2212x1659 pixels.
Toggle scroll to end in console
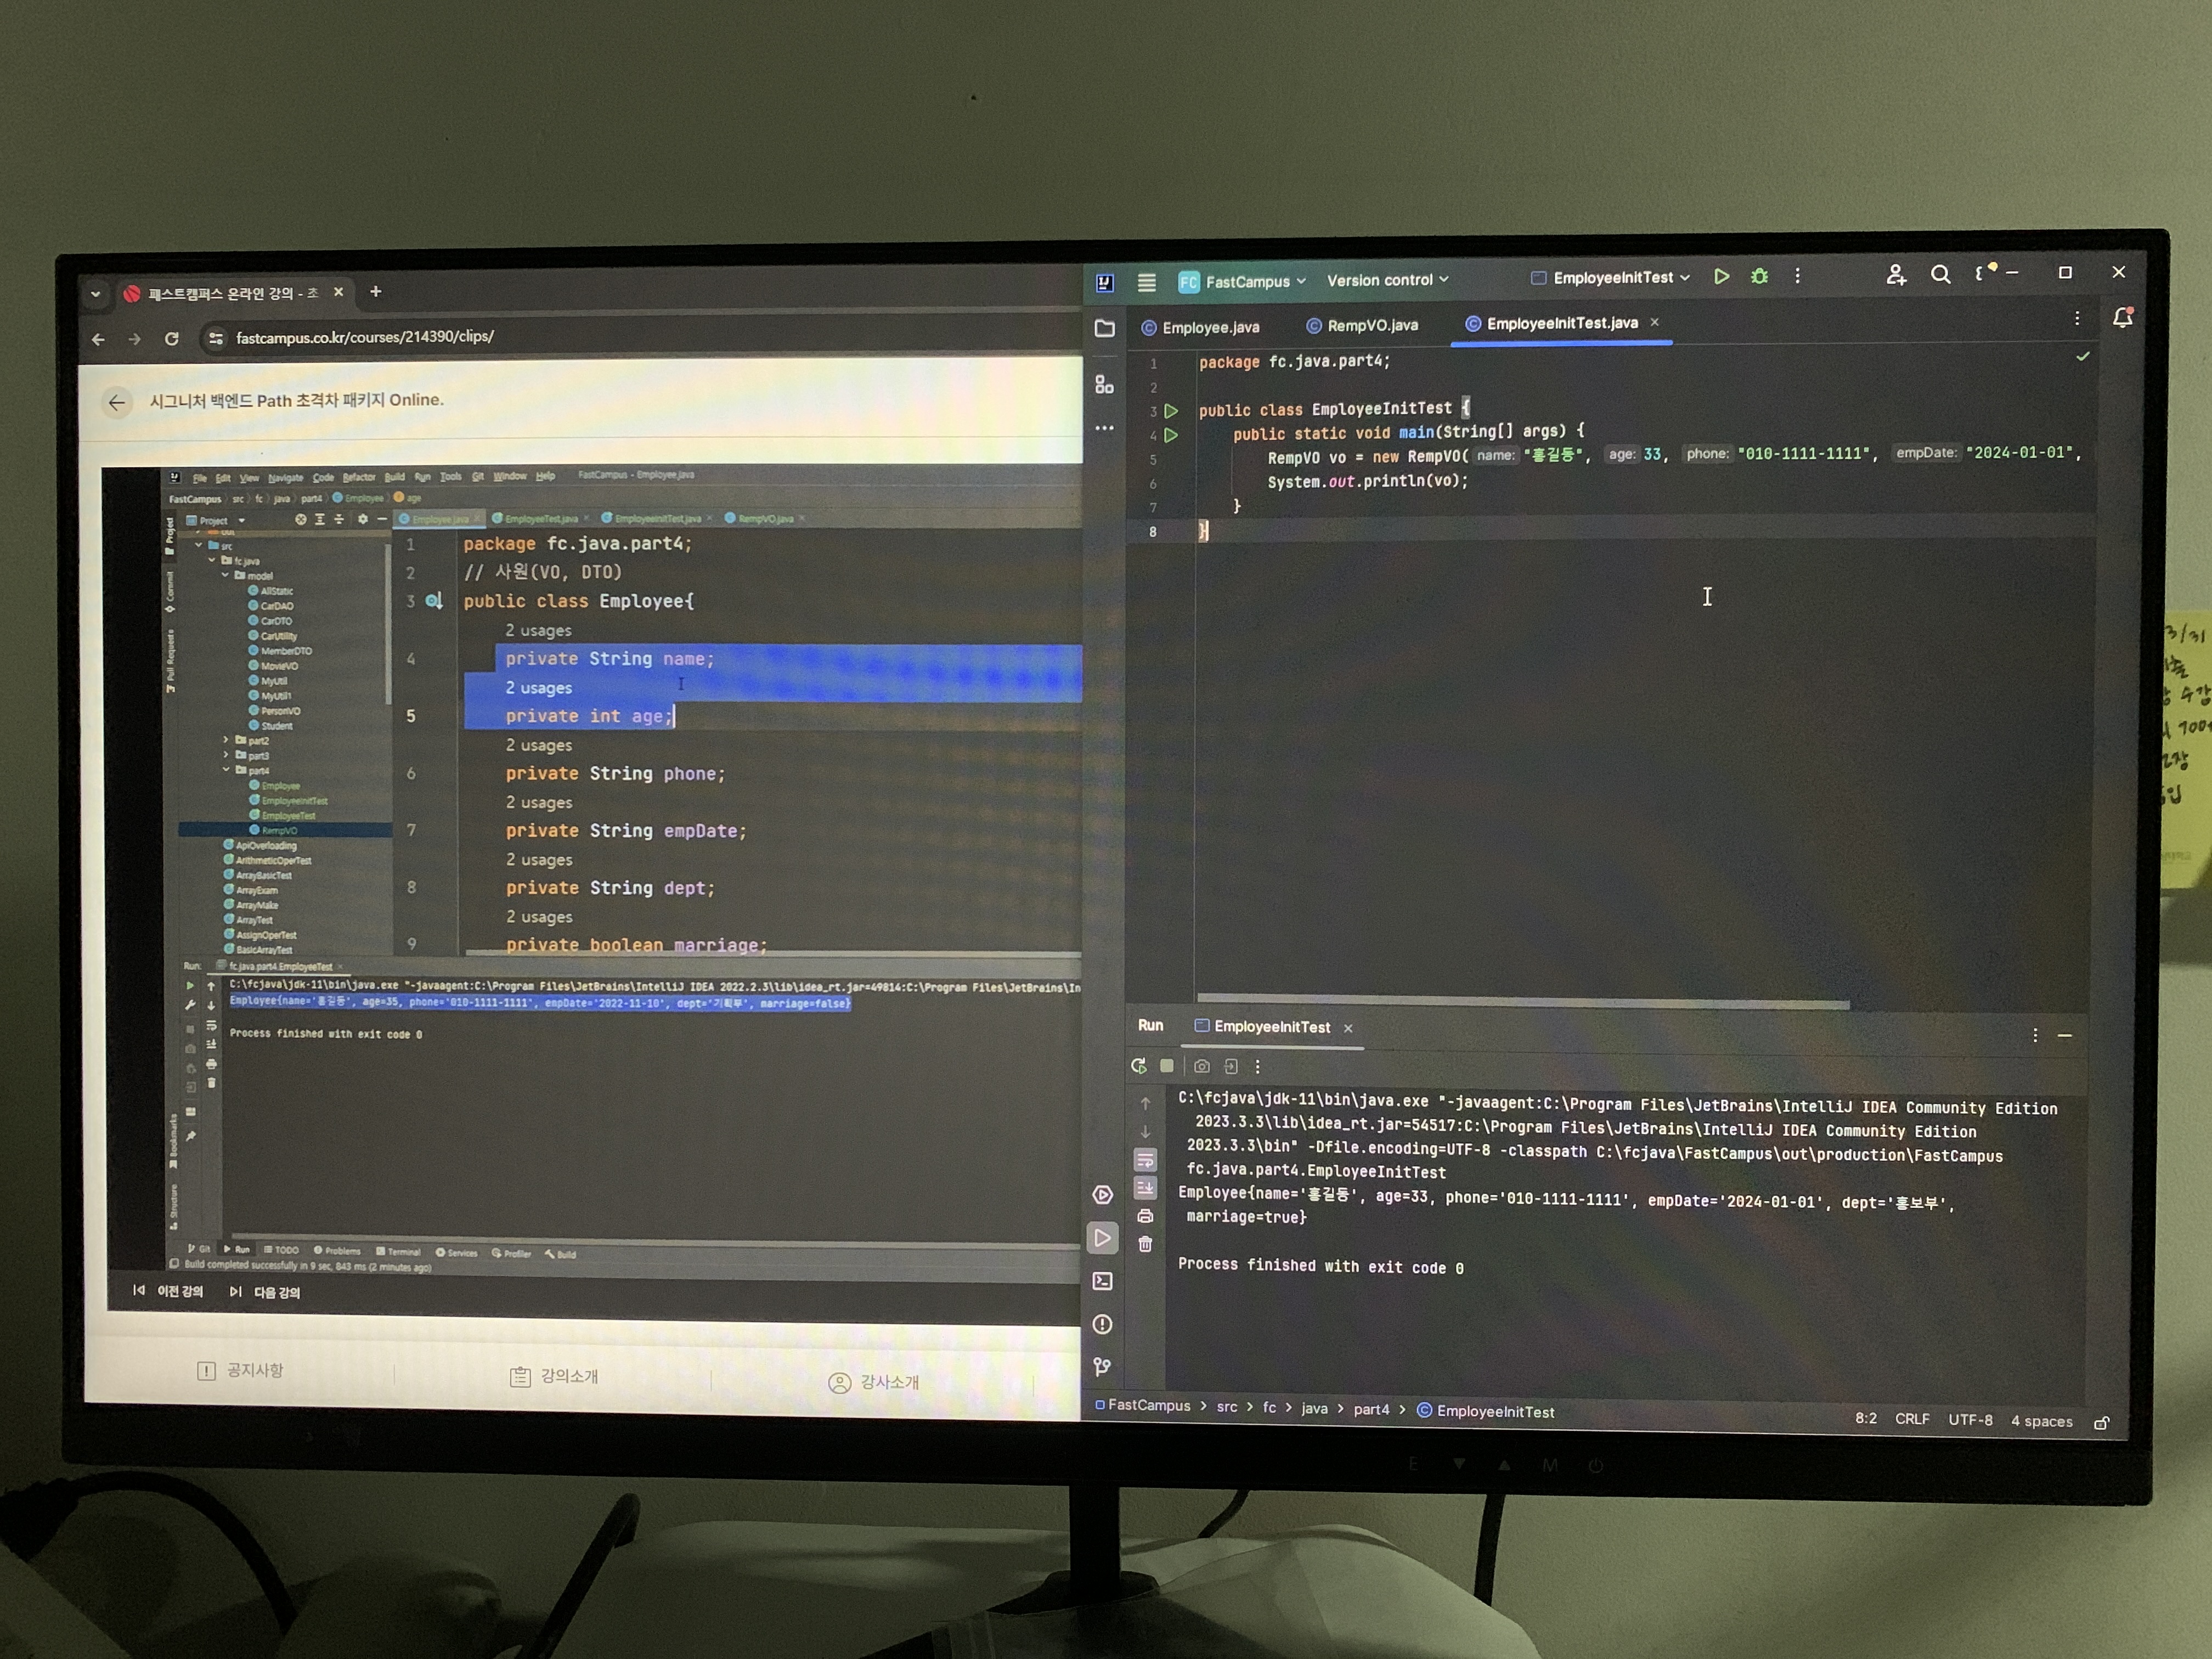point(1145,1188)
